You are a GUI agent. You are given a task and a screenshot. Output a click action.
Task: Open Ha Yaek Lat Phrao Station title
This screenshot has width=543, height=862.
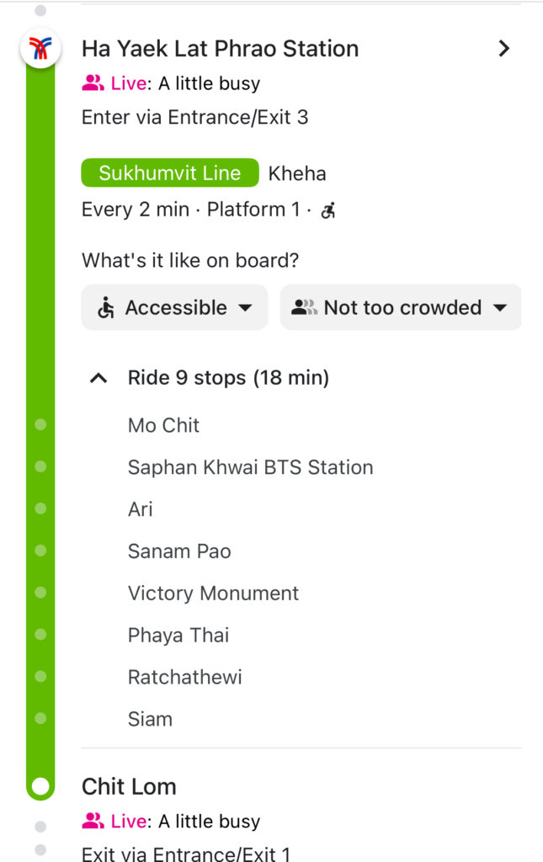click(220, 48)
